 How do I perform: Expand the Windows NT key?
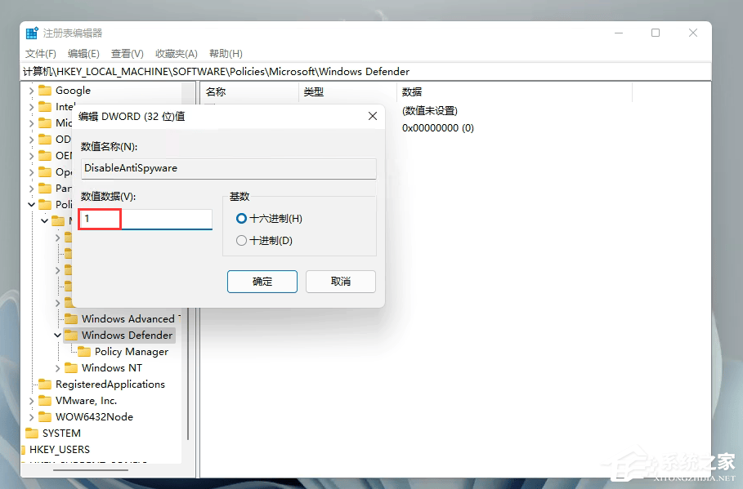(57, 367)
